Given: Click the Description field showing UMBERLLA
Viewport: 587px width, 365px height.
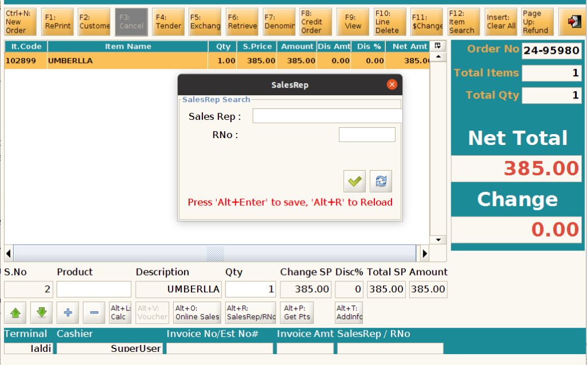Looking at the screenshot, I should 179,289.
